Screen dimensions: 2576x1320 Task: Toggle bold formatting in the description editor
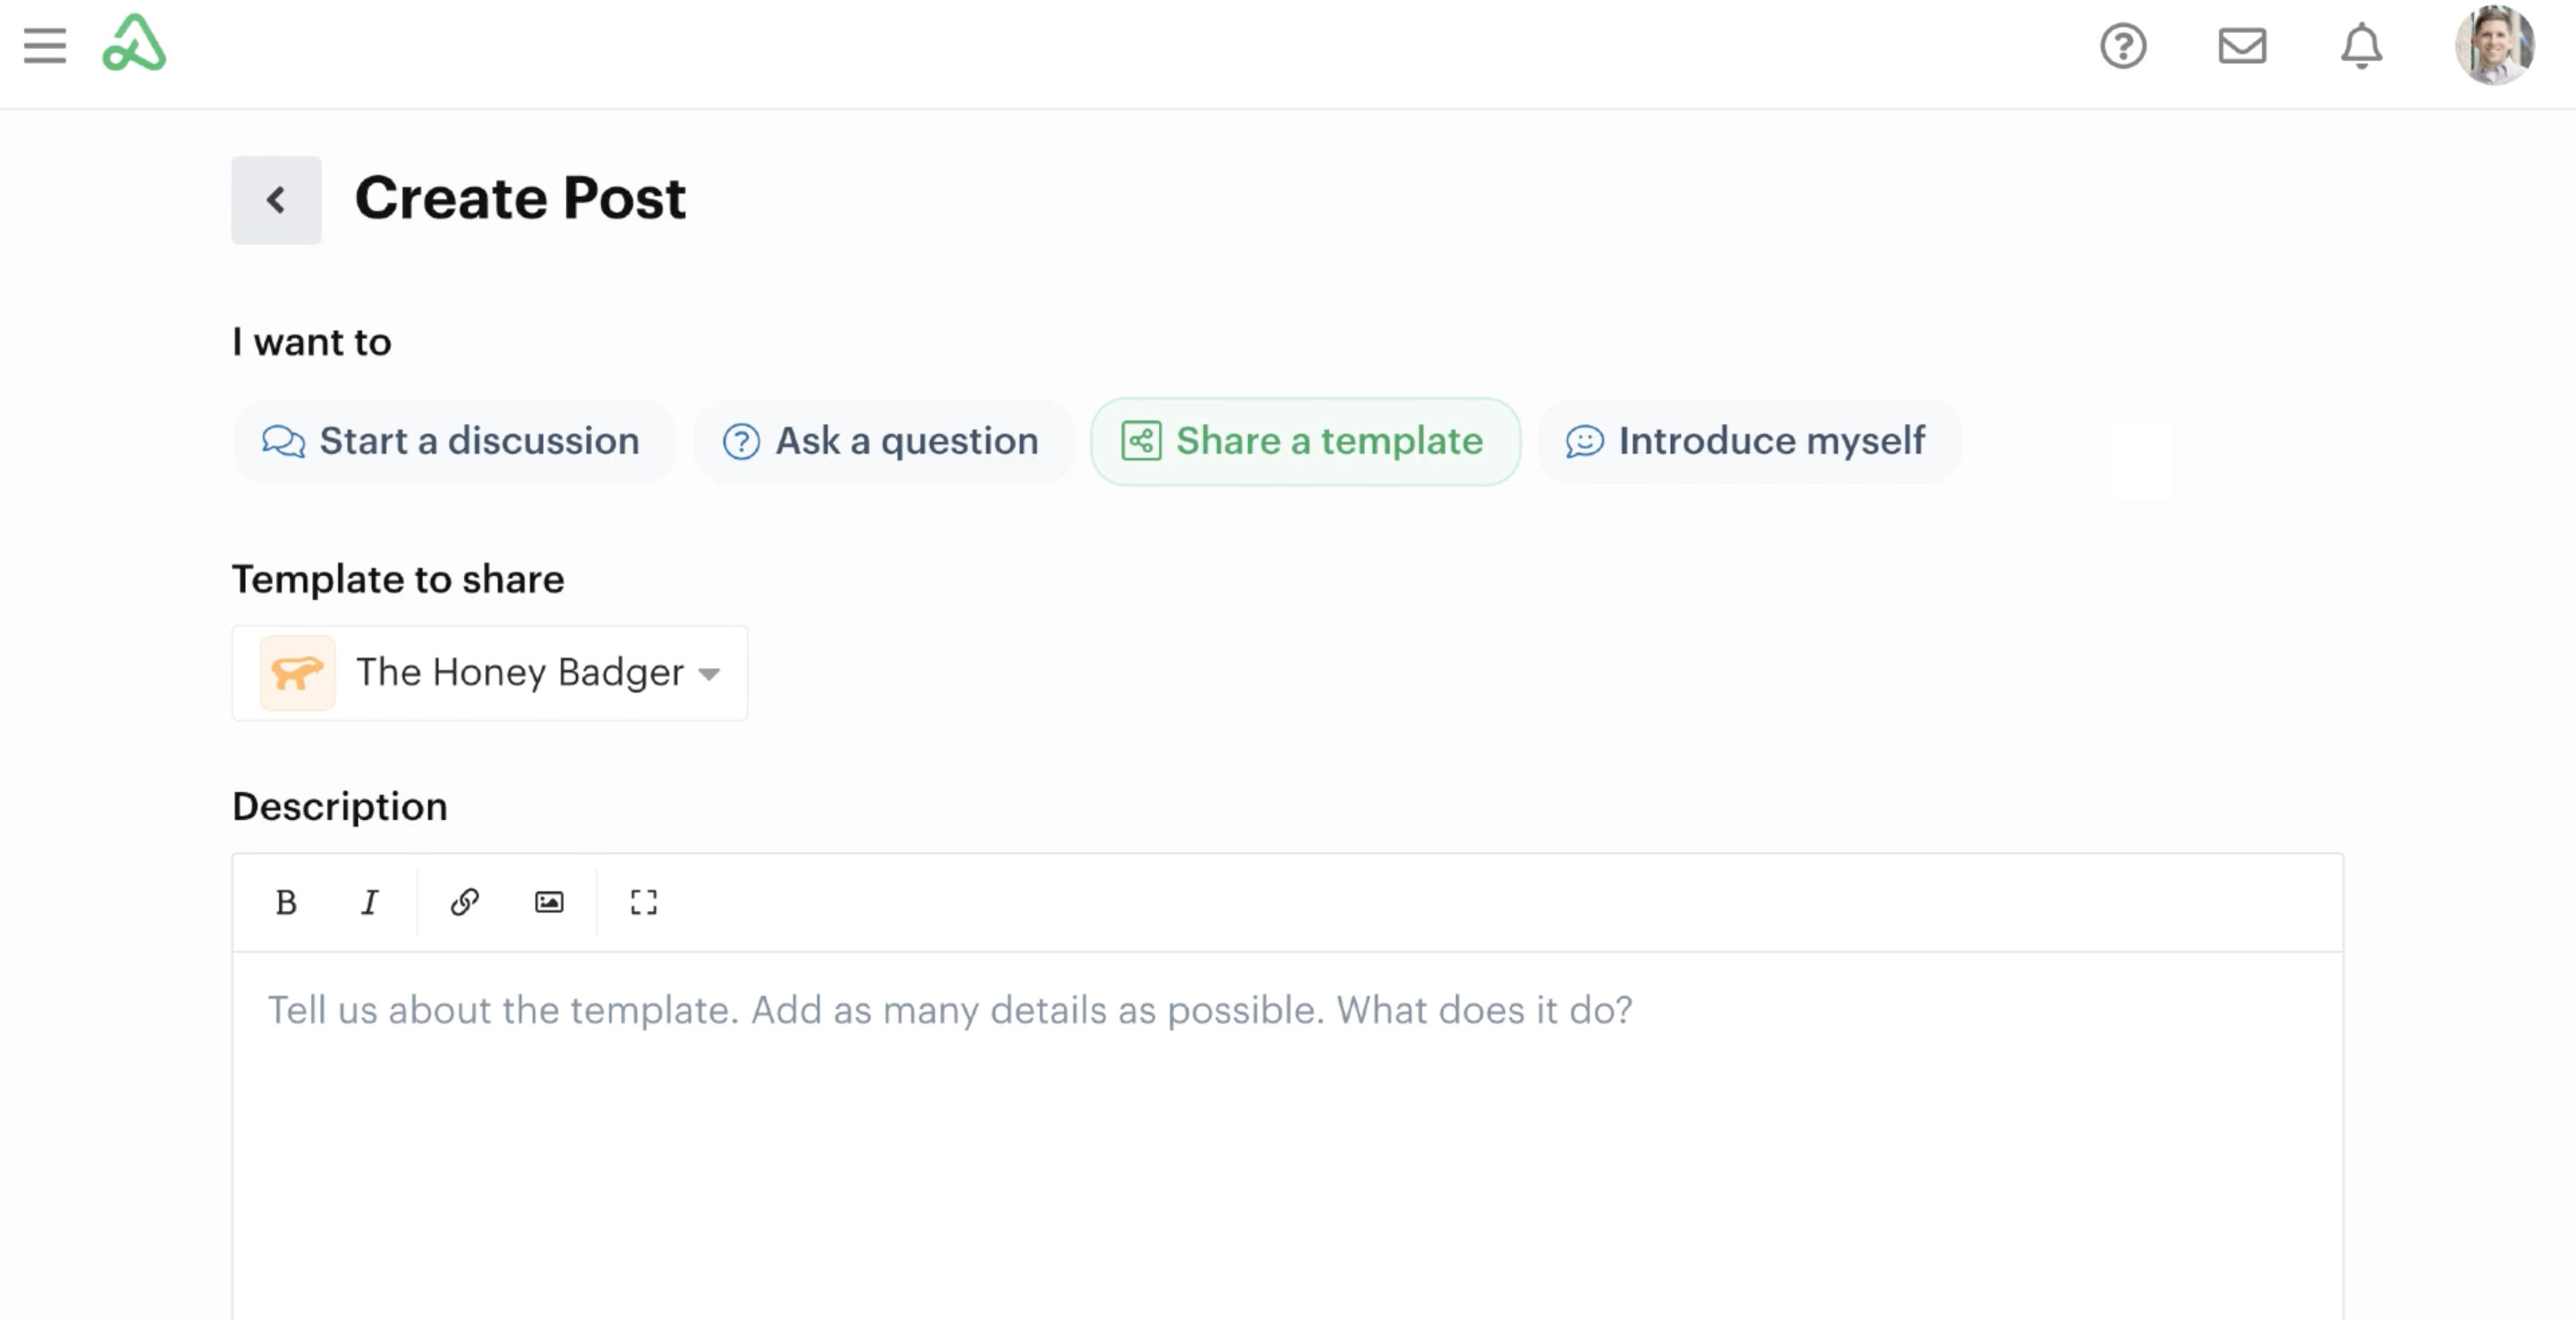(x=286, y=903)
